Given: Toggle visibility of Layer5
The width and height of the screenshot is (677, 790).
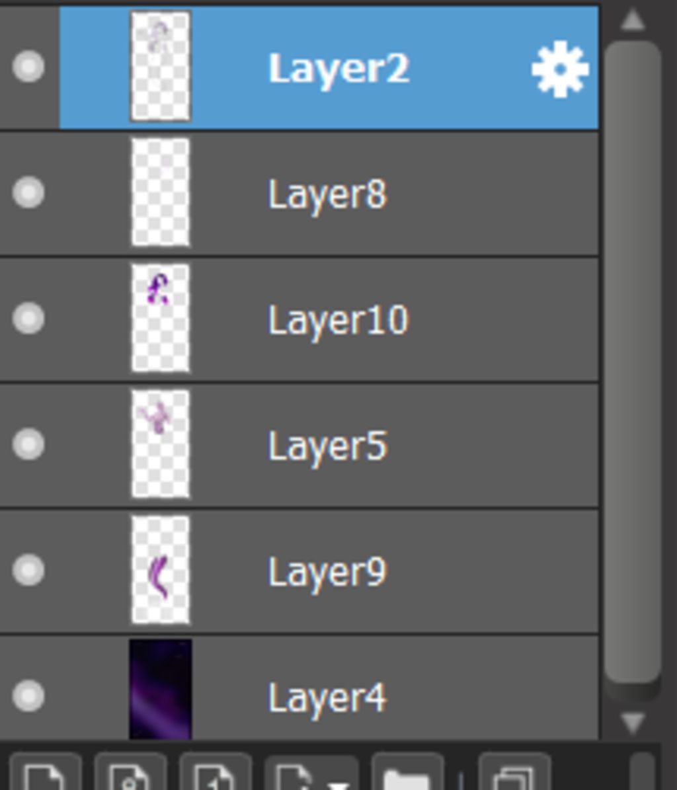Looking at the screenshot, I should point(28,444).
